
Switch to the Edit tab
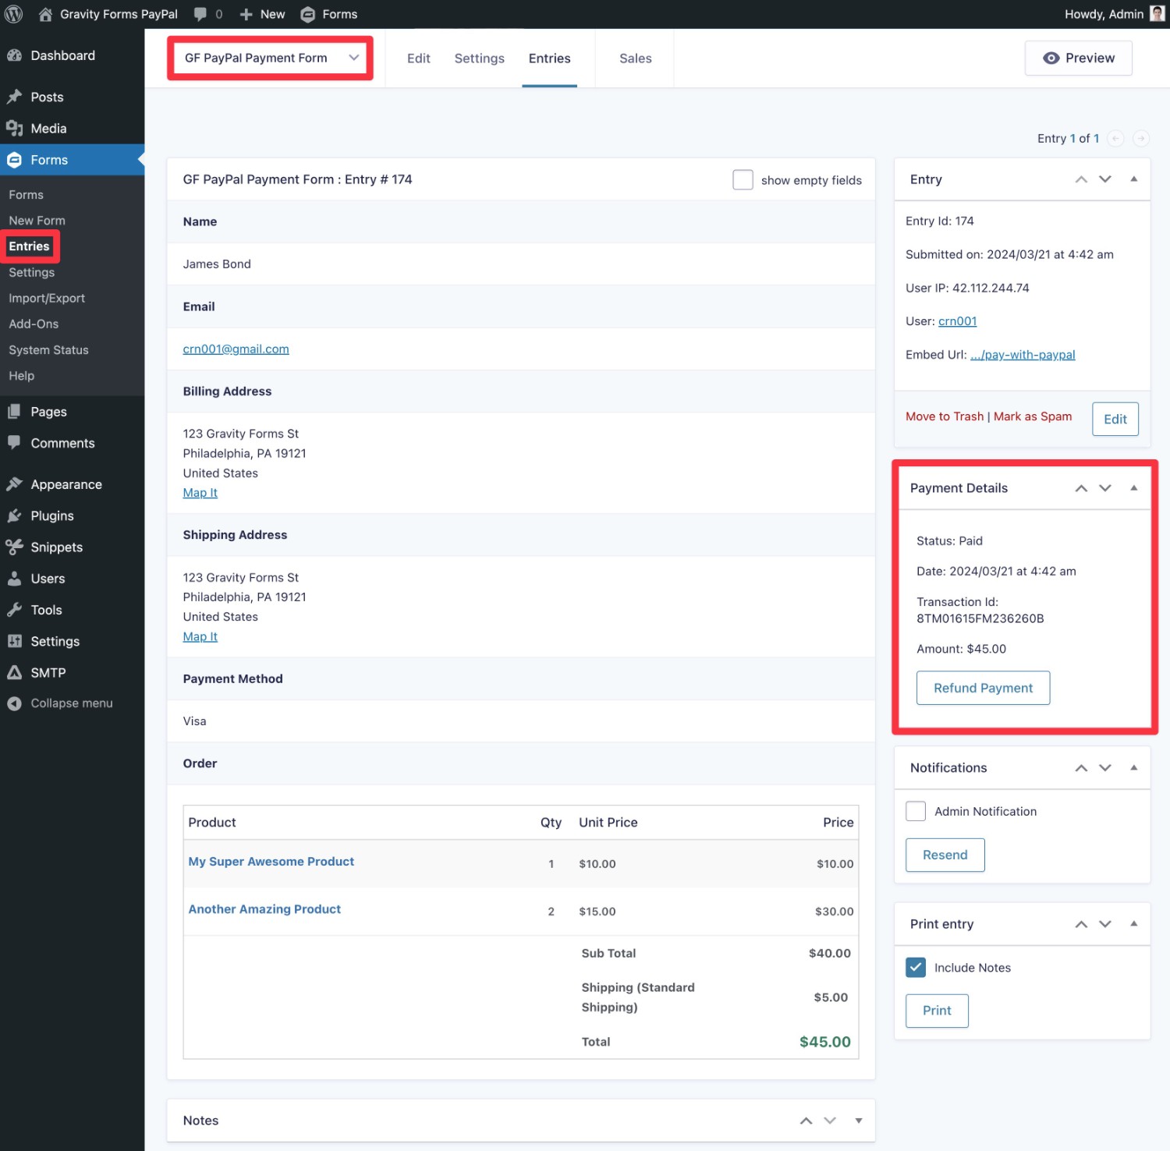(x=419, y=58)
